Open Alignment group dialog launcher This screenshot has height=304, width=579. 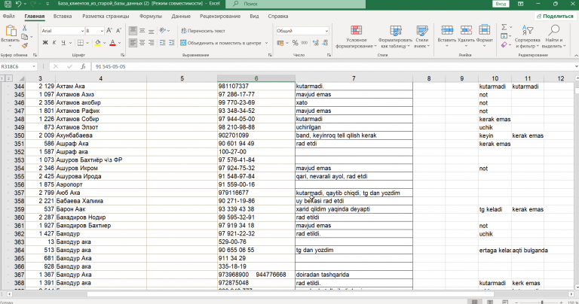point(270,55)
